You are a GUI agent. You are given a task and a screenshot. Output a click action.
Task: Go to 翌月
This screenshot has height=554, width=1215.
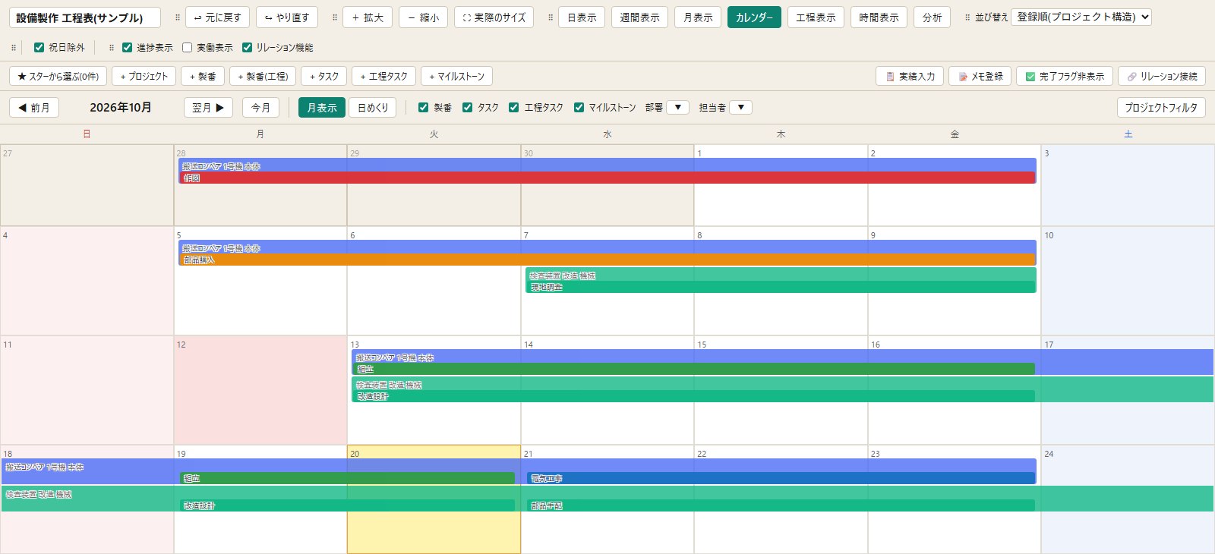point(208,108)
